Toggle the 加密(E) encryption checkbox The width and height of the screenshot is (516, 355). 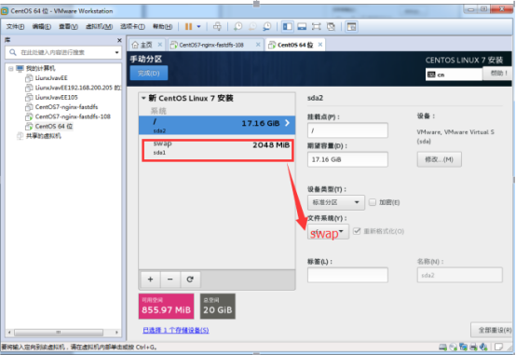tap(373, 202)
